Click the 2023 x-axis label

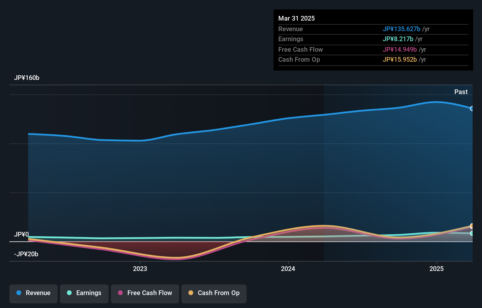[x=140, y=269]
